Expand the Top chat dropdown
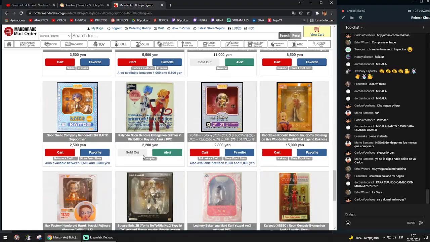Viewport: 430px width, 242px height. point(354,28)
